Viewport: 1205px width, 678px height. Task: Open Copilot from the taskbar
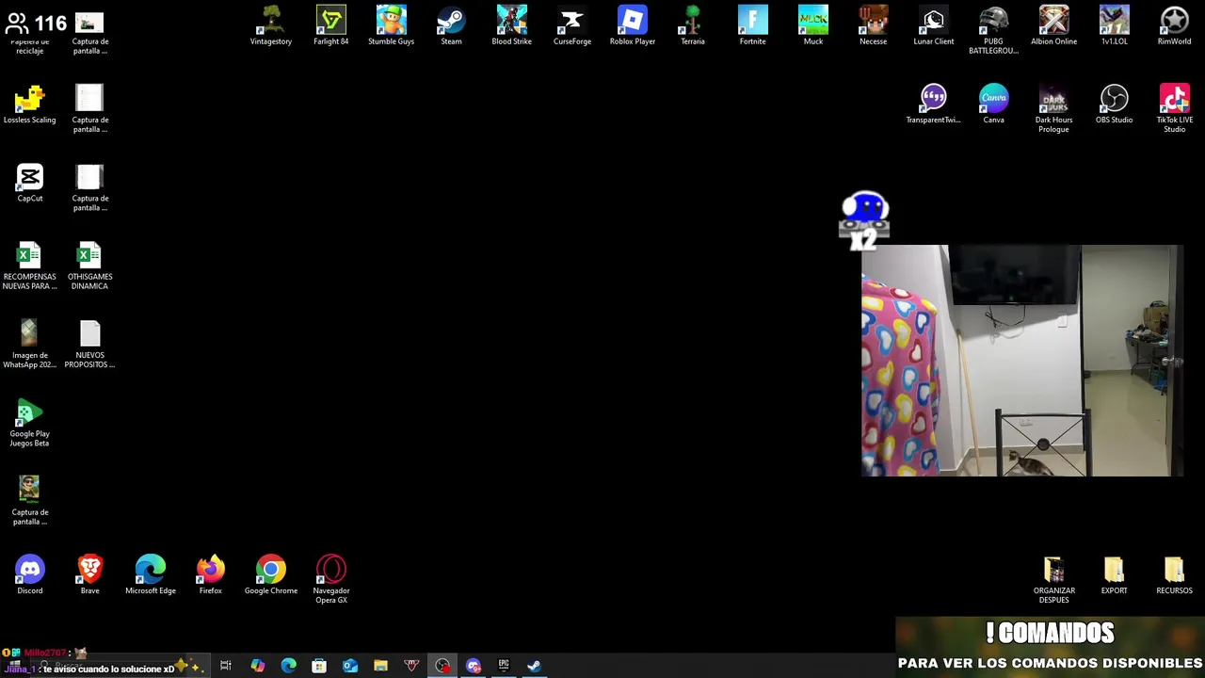257,666
